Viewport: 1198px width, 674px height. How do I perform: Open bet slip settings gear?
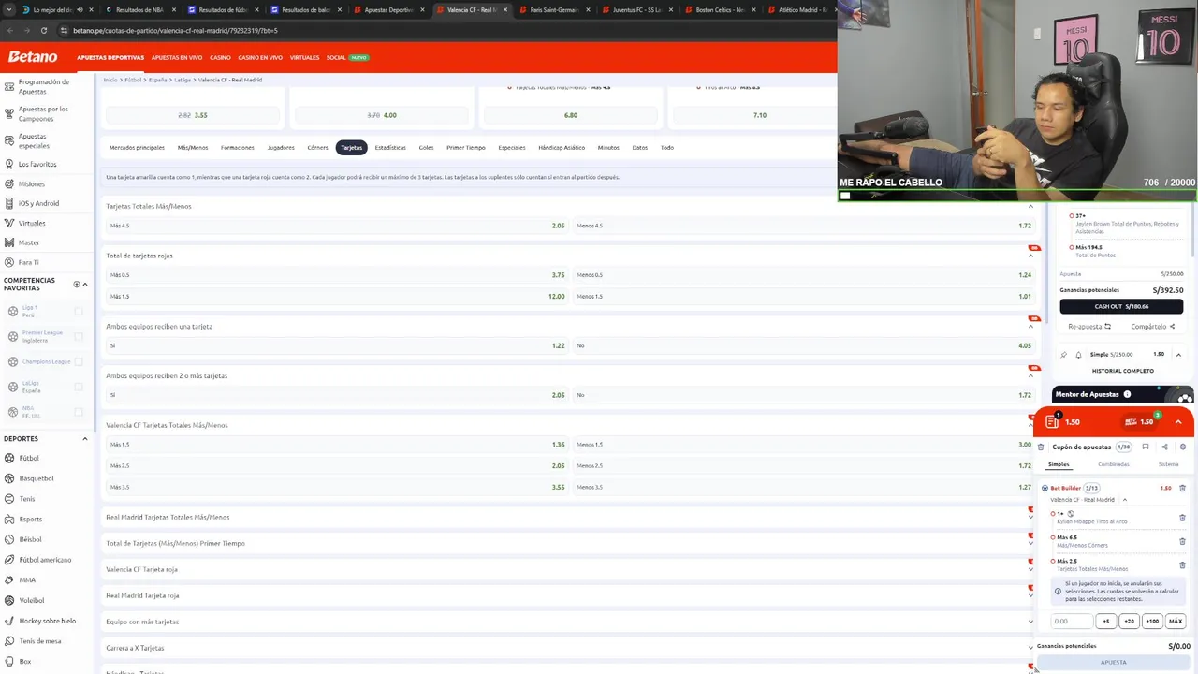coord(1183,447)
